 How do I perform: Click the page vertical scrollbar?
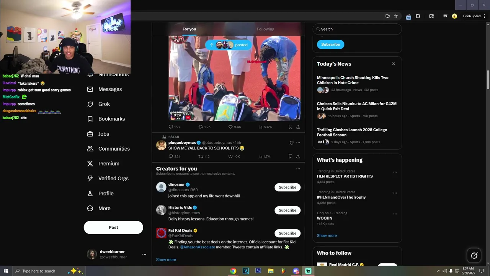(488, 80)
